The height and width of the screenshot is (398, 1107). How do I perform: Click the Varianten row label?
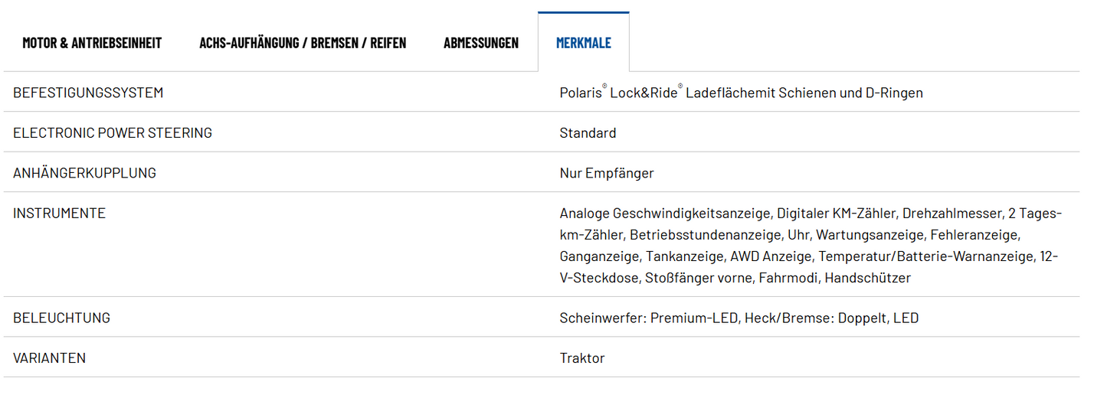coord(49,358)
